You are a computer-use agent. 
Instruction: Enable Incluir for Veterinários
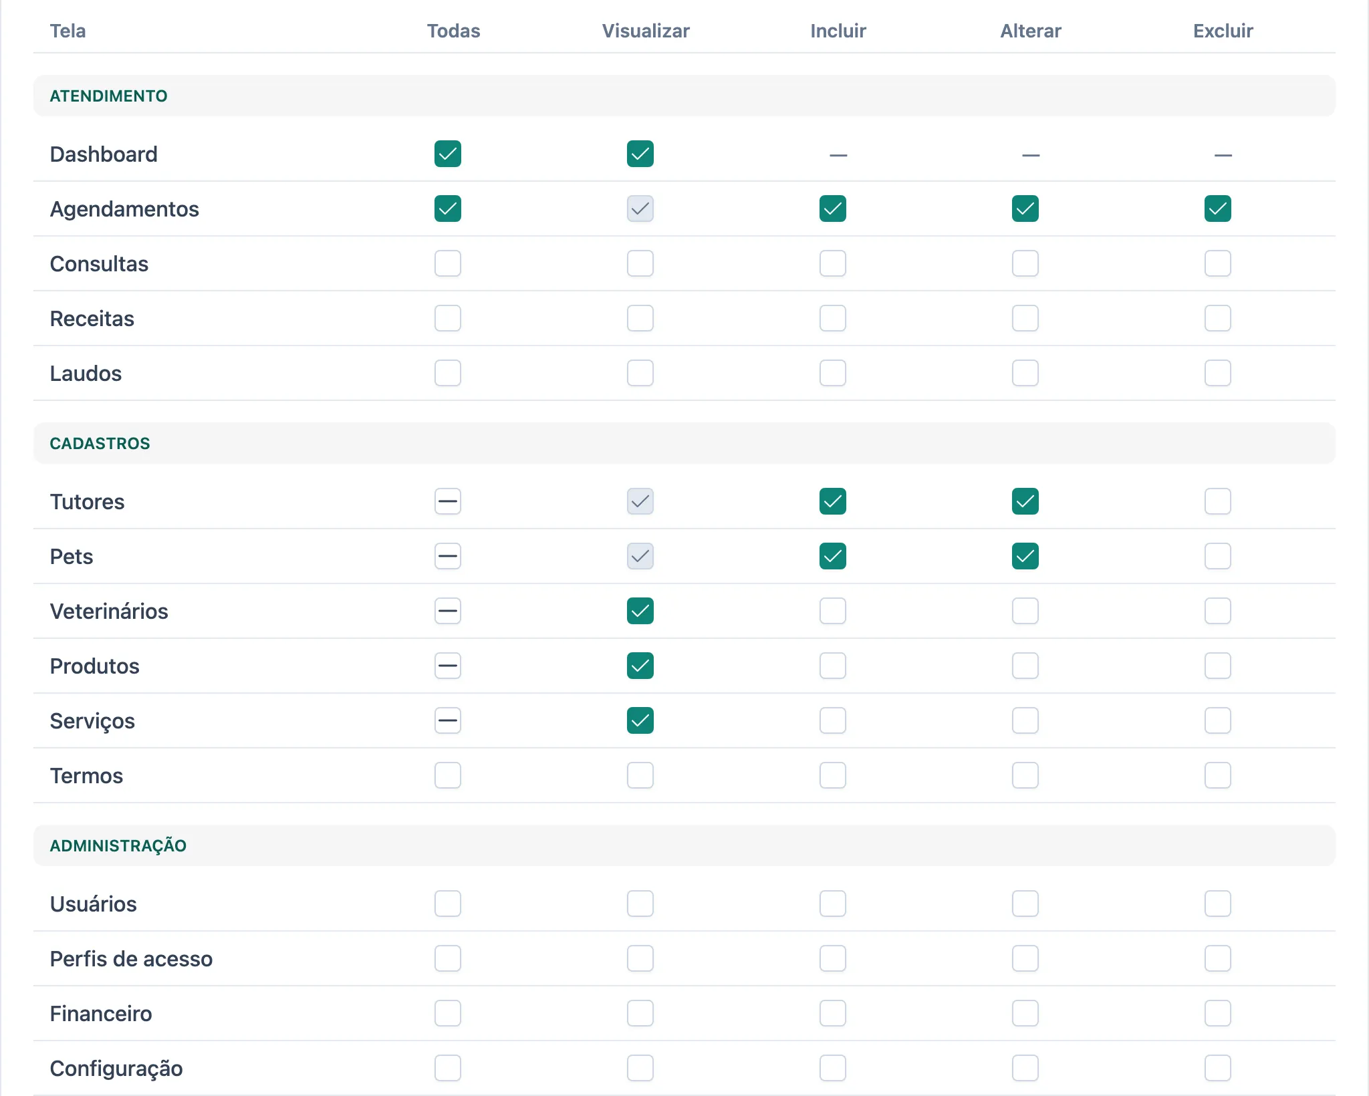(x=833, y=611)
